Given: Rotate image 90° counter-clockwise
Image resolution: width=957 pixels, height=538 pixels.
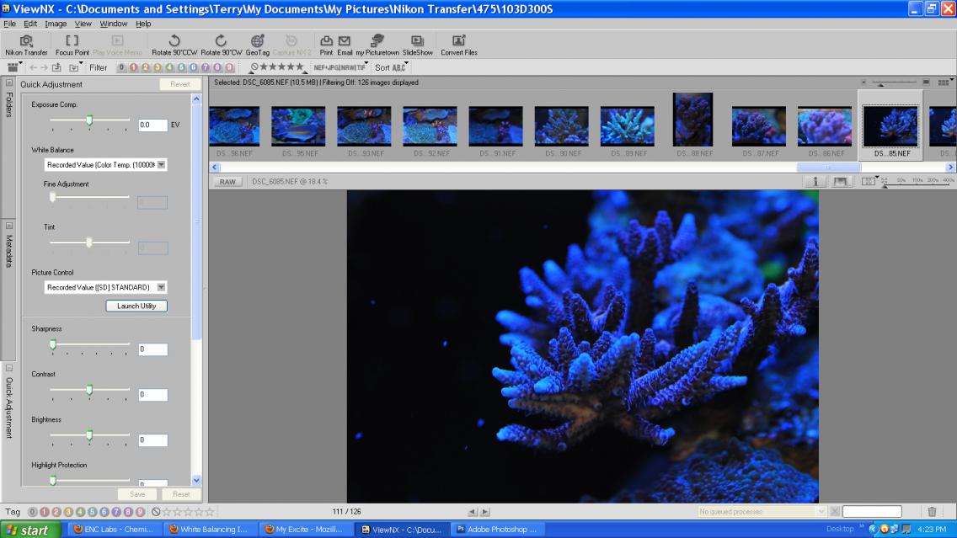Looking at the screenshot, I should pos(174,45).
